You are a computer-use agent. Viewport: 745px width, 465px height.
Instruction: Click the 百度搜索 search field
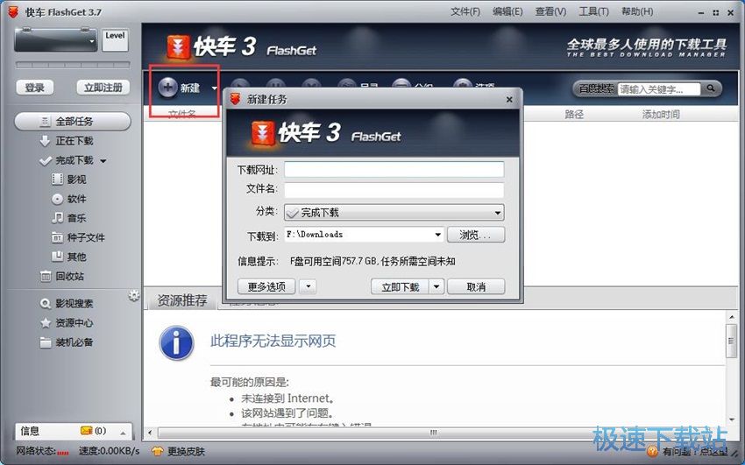point(659,88)
